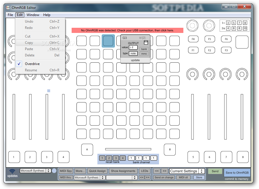Select bottom pad 2
This screenshot has width=259, height=189.
click(x=30, y=157)
